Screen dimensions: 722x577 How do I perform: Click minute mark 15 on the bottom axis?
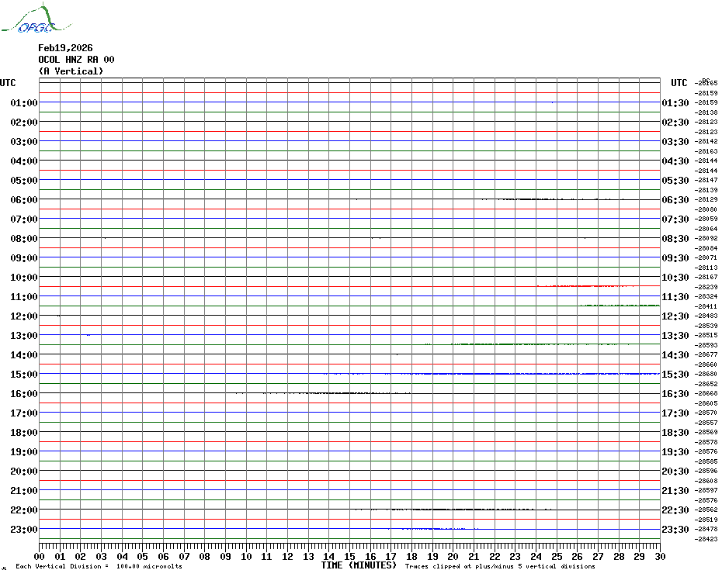349,556
